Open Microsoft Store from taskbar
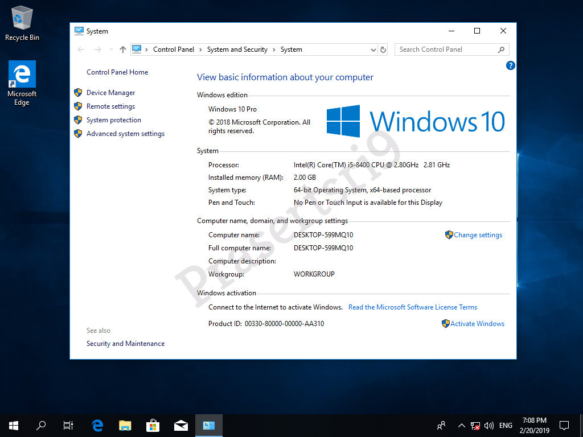 coord(153,426)
